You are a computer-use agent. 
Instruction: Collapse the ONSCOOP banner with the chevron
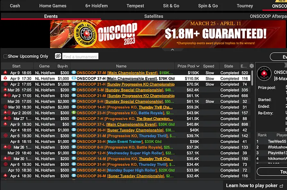[173, 49]
